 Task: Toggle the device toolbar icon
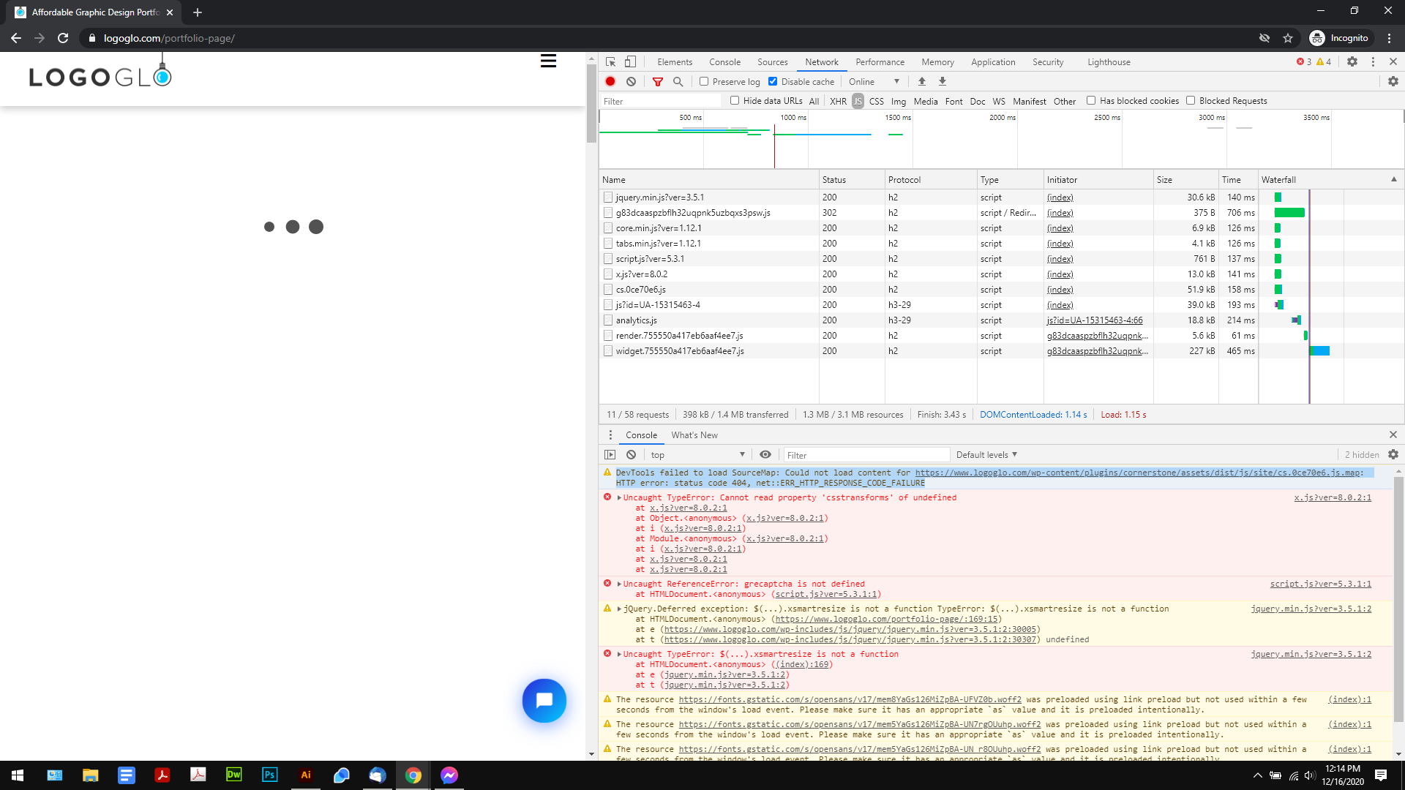(x=630, y=61)
